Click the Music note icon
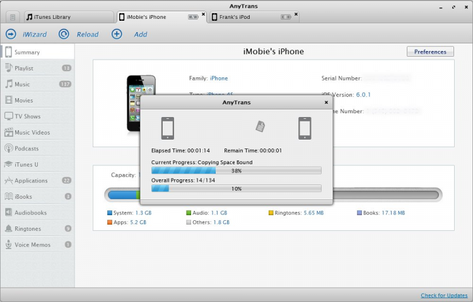473x302 pixels. 9,84
